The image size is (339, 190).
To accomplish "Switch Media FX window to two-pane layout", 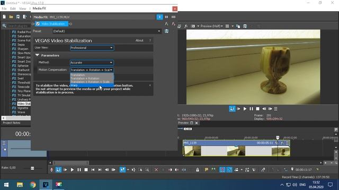I will 166,17.
